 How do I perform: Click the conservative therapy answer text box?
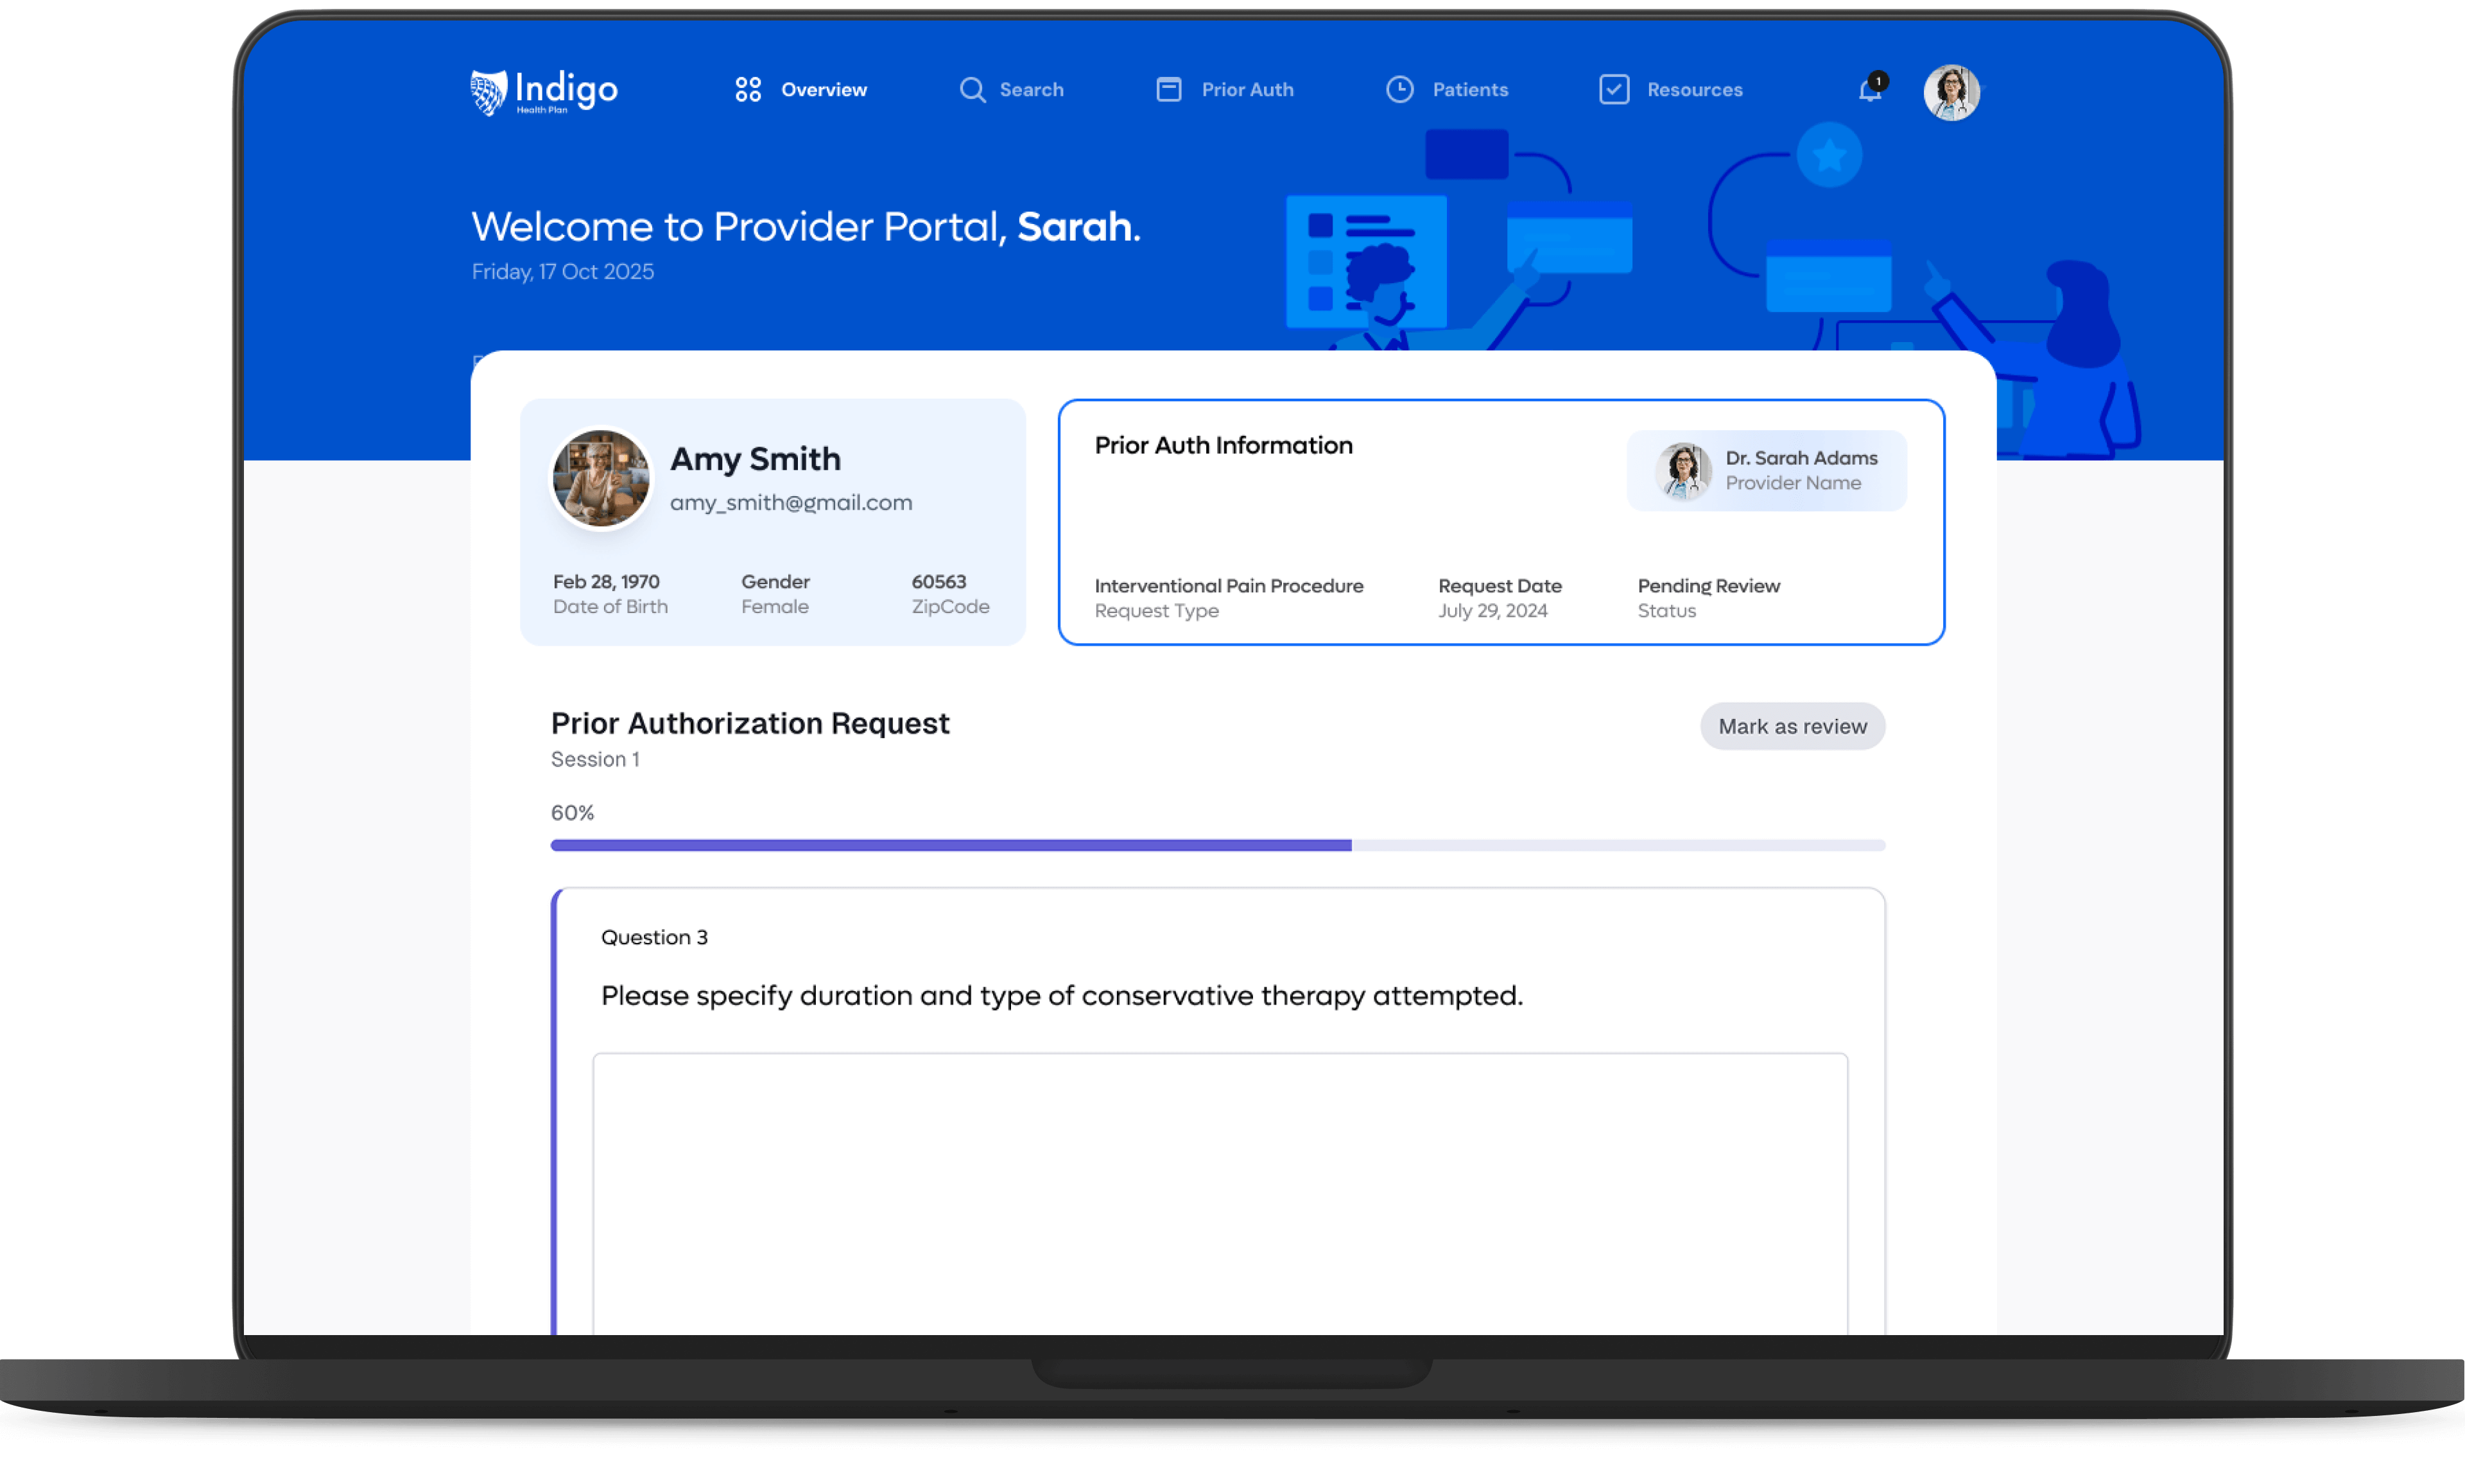pos(1219,1190)
